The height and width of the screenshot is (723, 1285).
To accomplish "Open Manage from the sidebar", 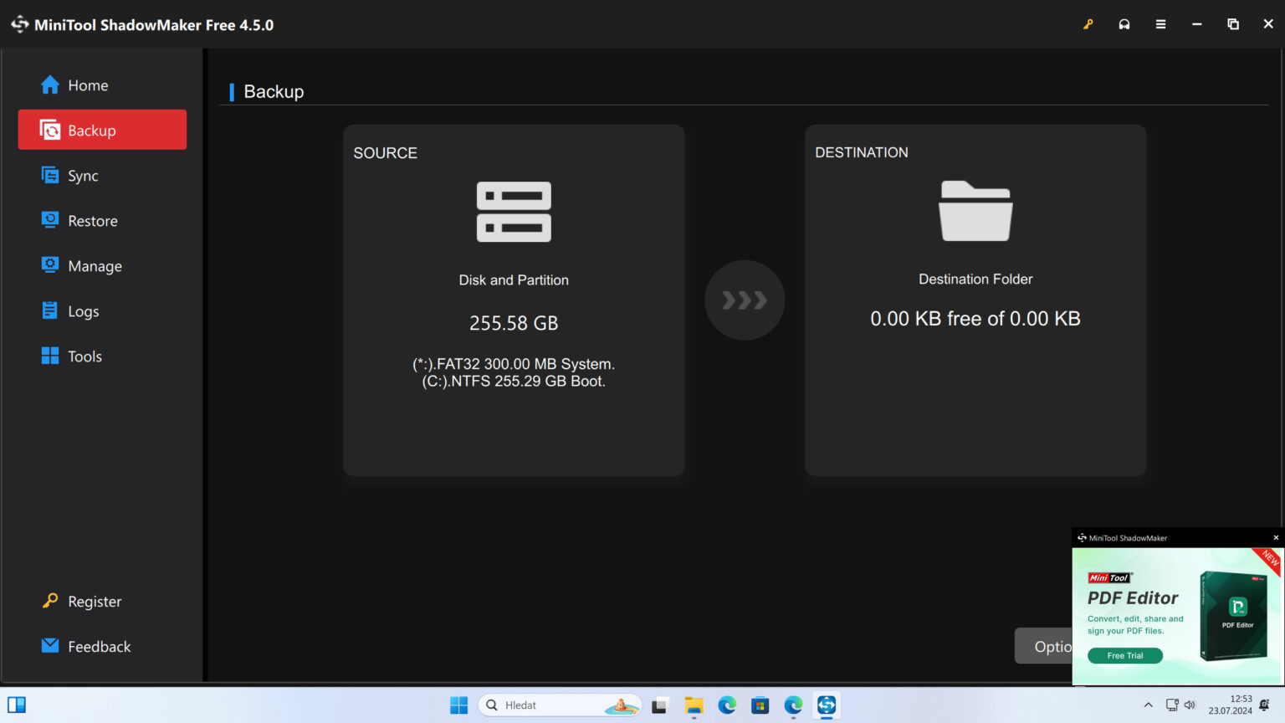I will (95, 266).
